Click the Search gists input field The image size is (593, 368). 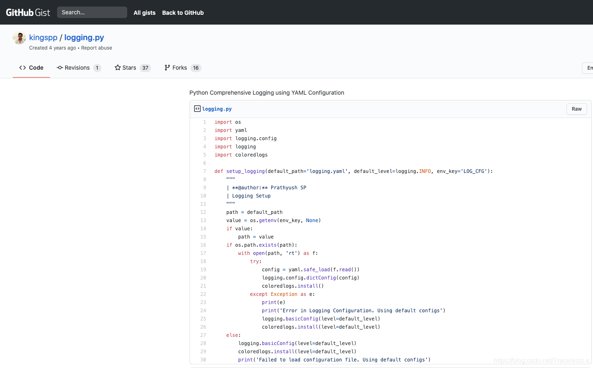click(x=92, y=12)
